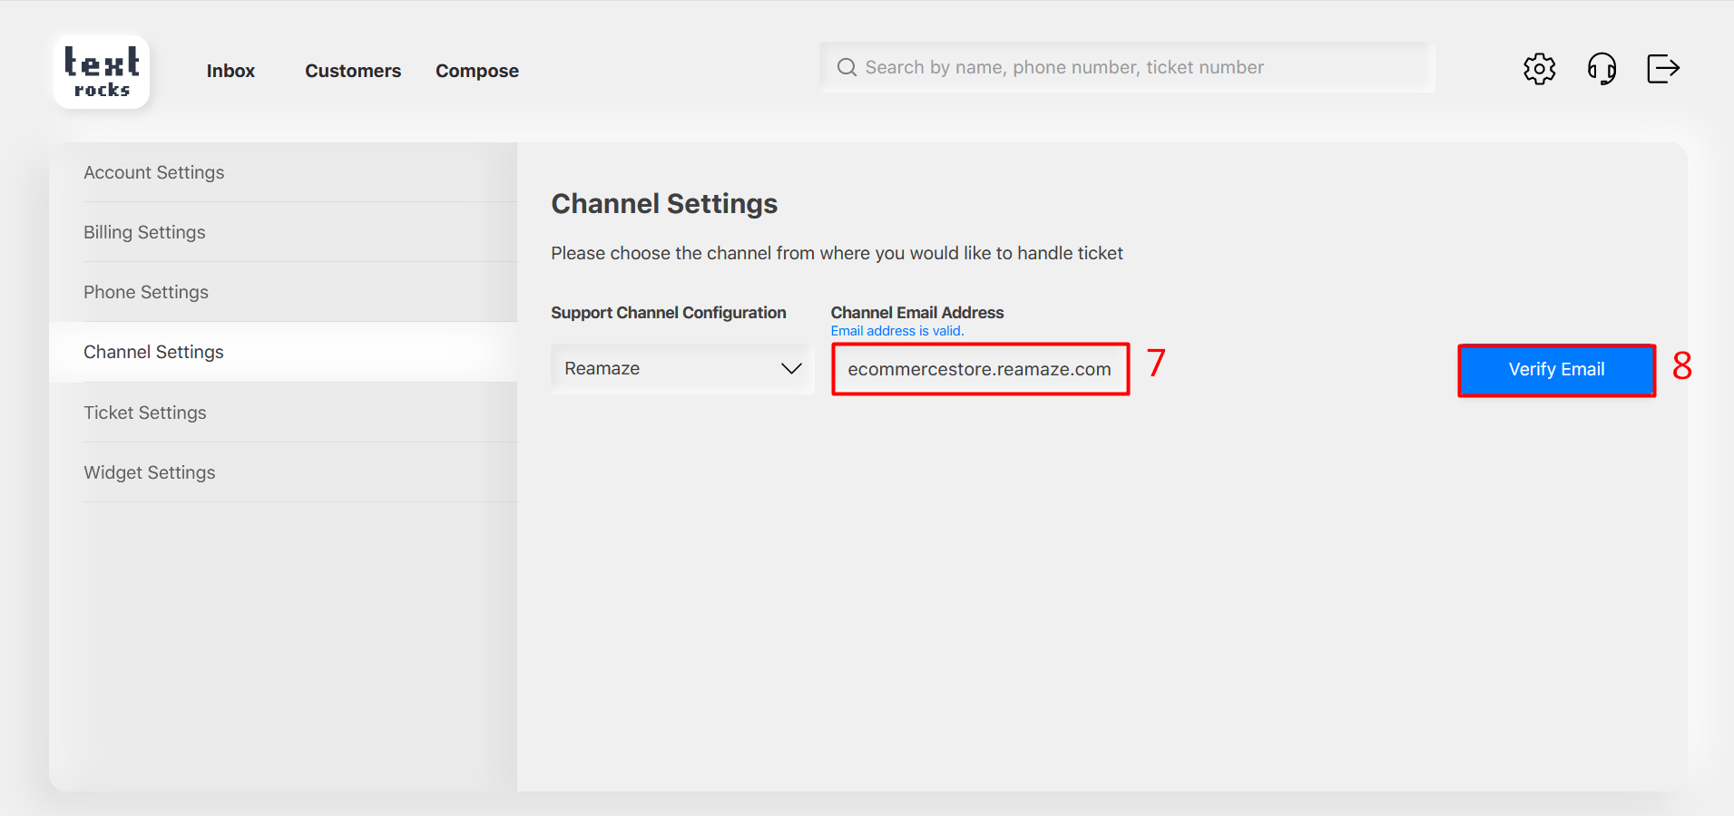Open the Inbox tab
This screenshot has width=1734, height=816.
click(x=230, y=71)
